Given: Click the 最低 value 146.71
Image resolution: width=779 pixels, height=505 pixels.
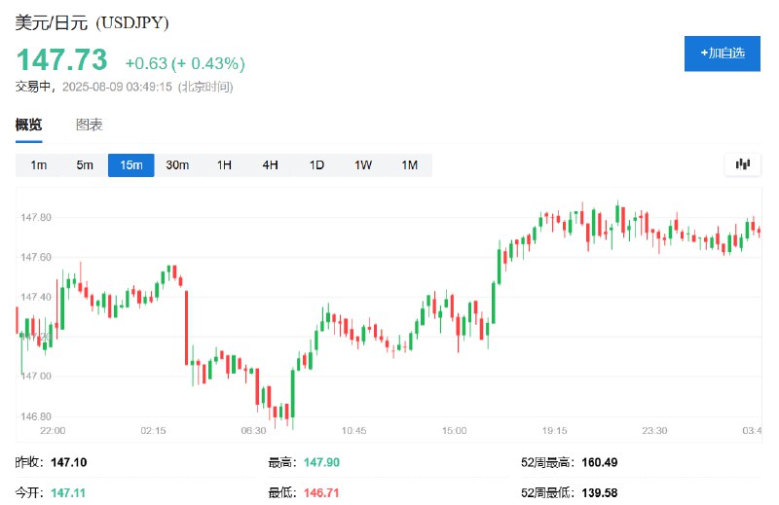Looking at the screenshot, I should pos(321,493).
